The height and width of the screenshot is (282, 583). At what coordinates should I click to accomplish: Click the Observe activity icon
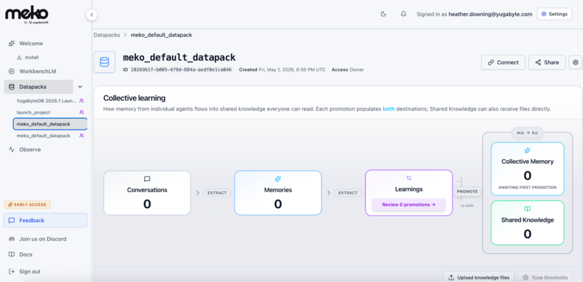tap(11, 150)
